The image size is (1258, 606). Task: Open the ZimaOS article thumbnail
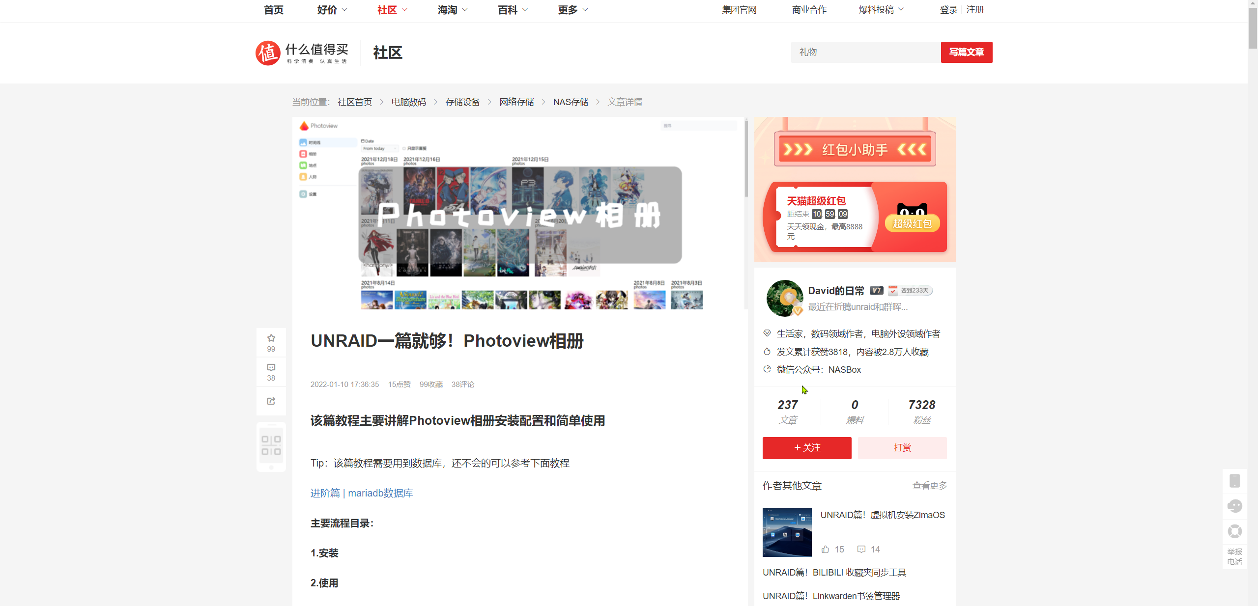pos(787,532)
